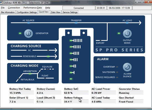Click the GENERATOR label text
This screenshot has width=152, height=110.
click(42, 33)
